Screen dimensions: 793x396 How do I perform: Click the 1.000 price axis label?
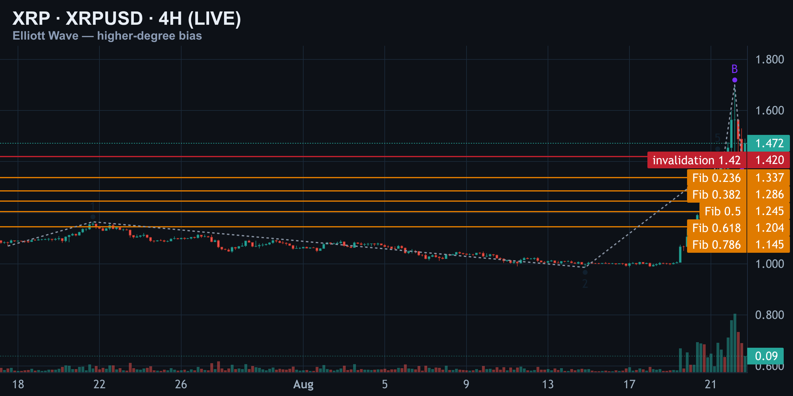(769, 264)
